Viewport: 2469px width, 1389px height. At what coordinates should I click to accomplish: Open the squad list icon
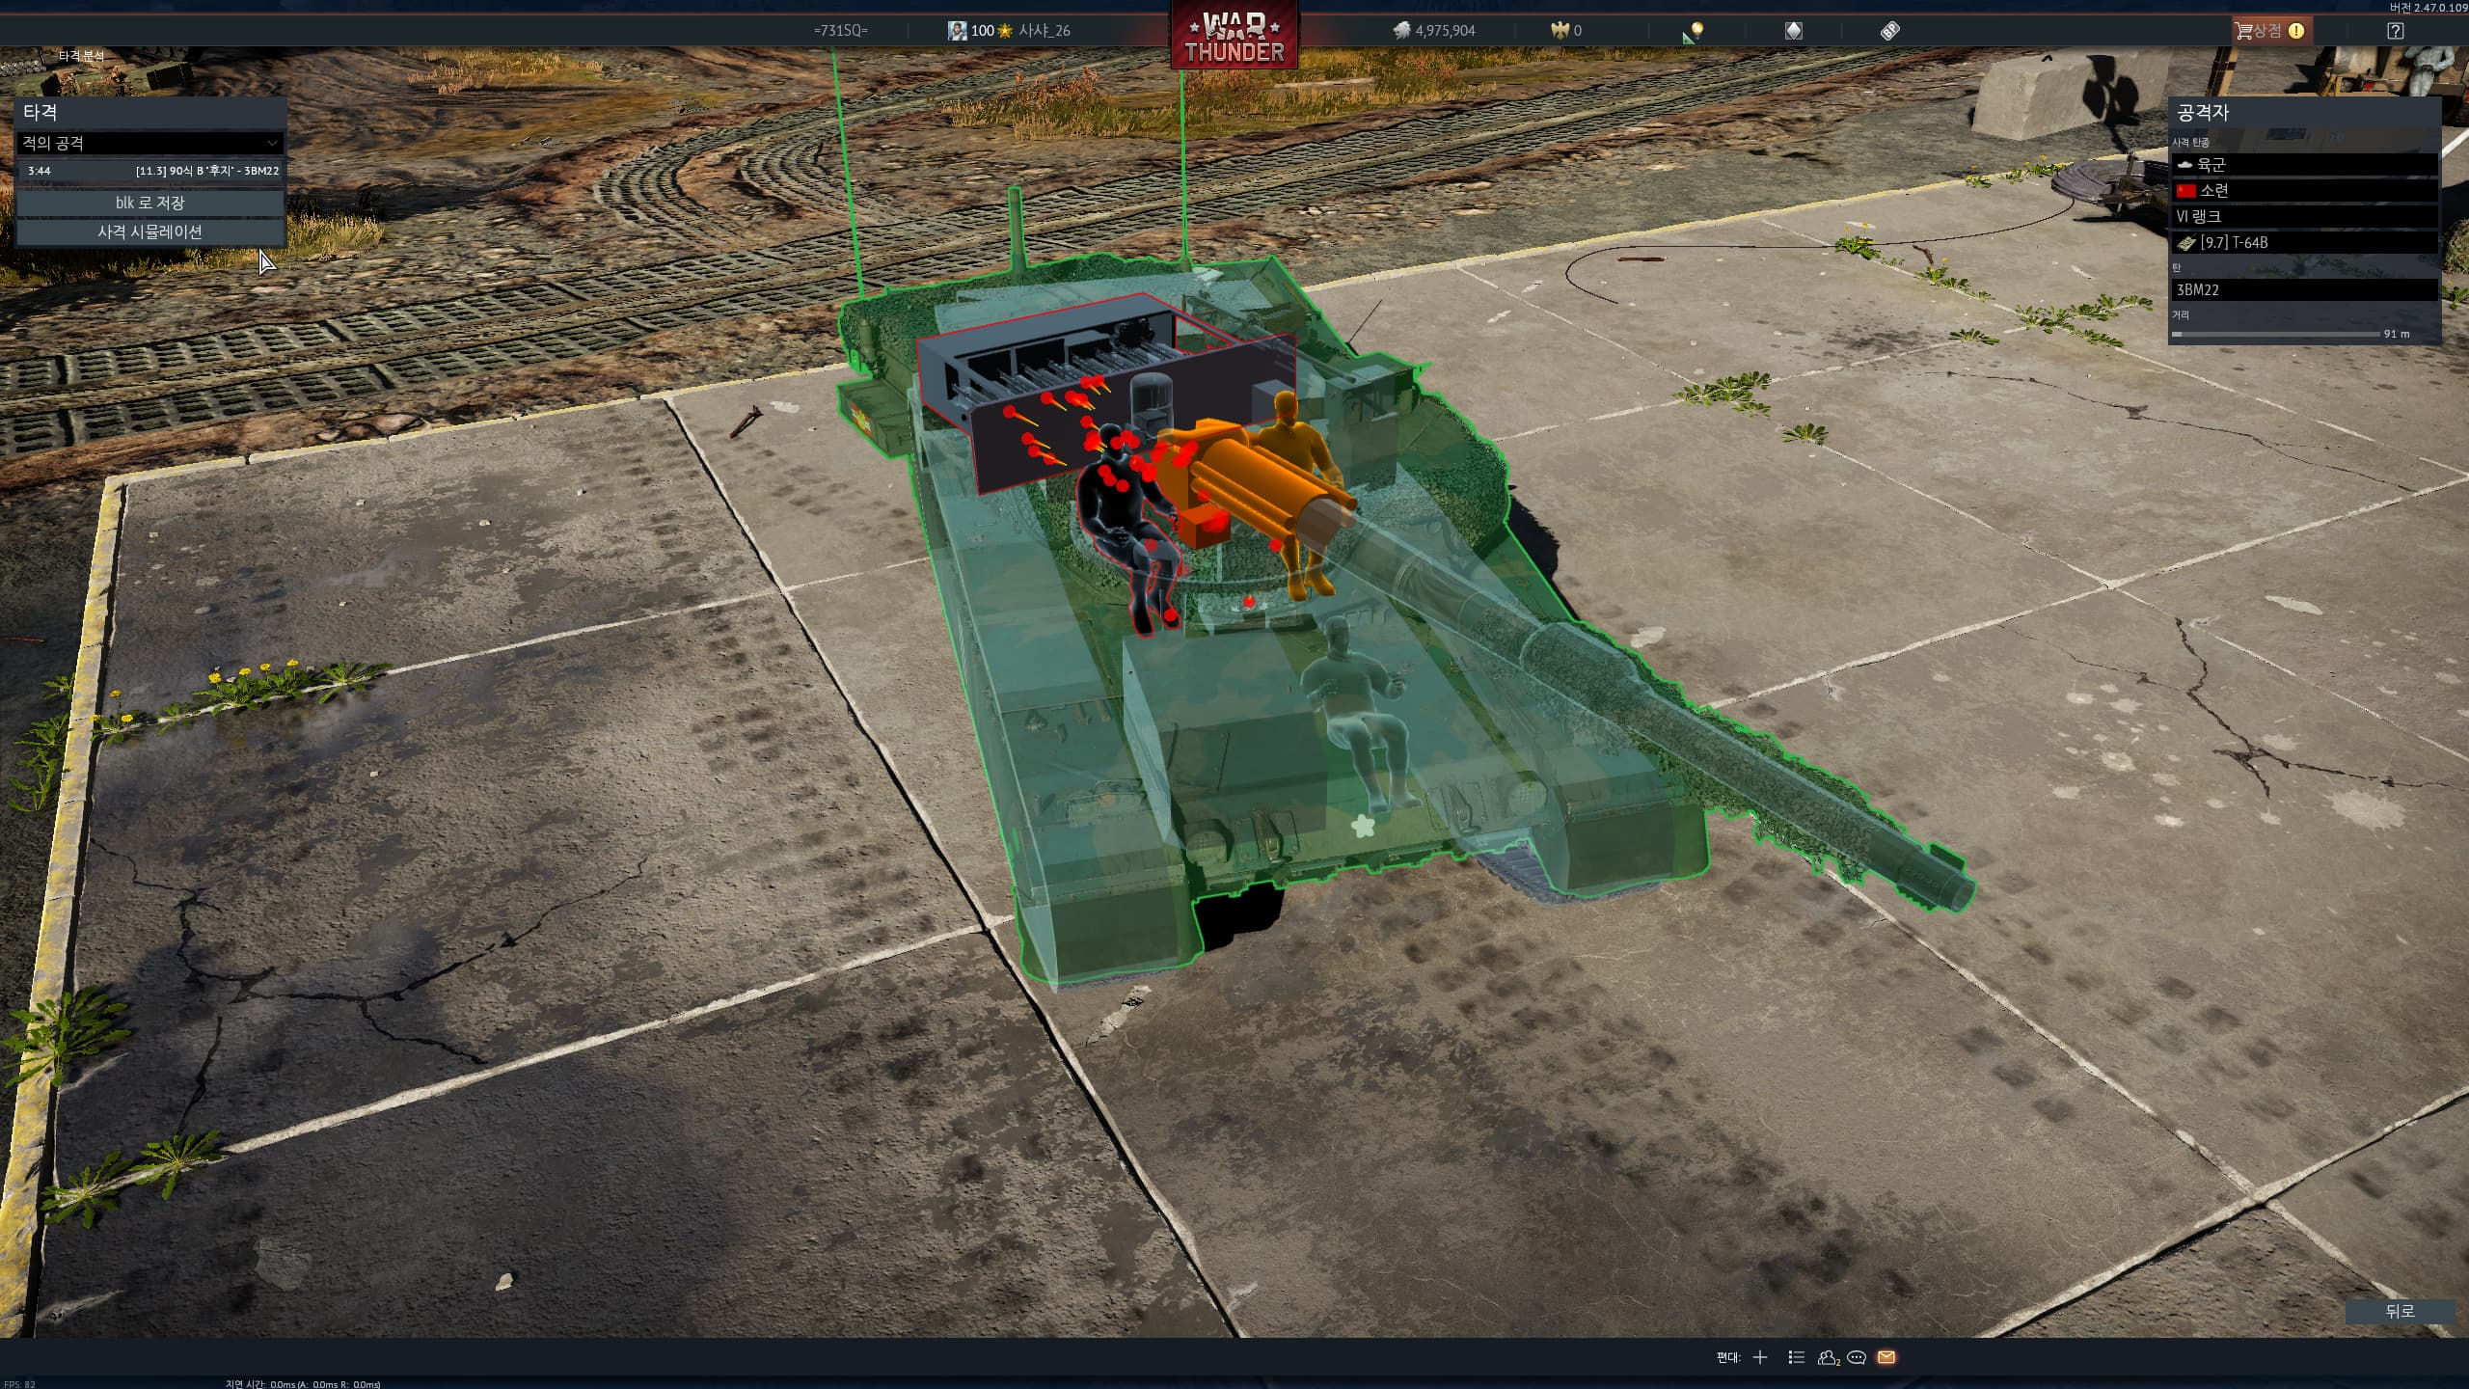click(1796, 1357)
